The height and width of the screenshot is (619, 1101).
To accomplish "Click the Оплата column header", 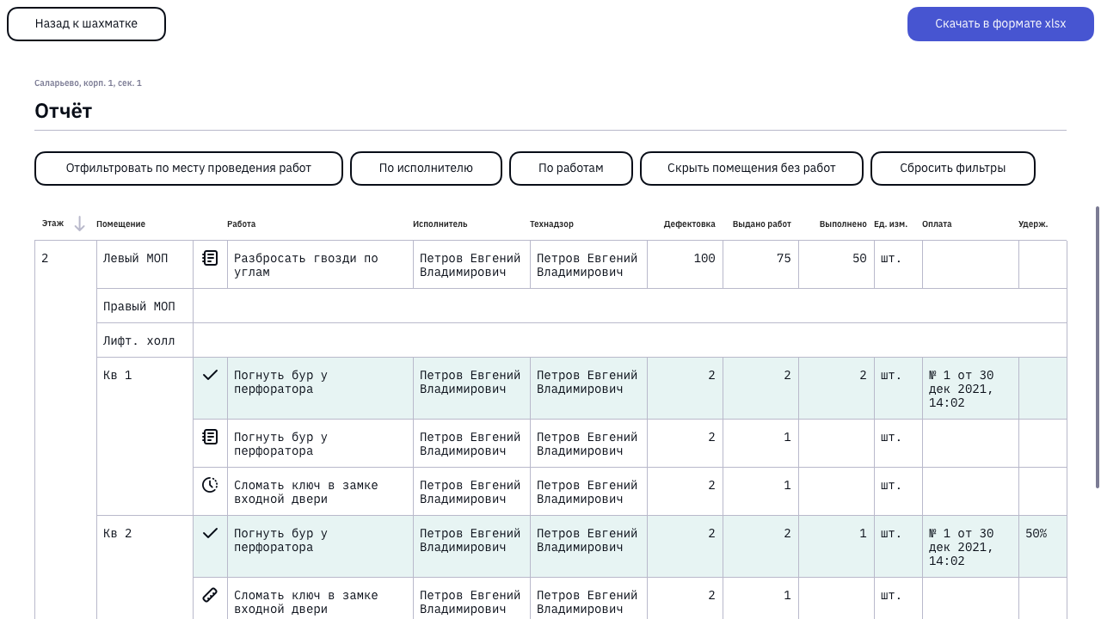I will pyautogui.click(x=937, y=224).
